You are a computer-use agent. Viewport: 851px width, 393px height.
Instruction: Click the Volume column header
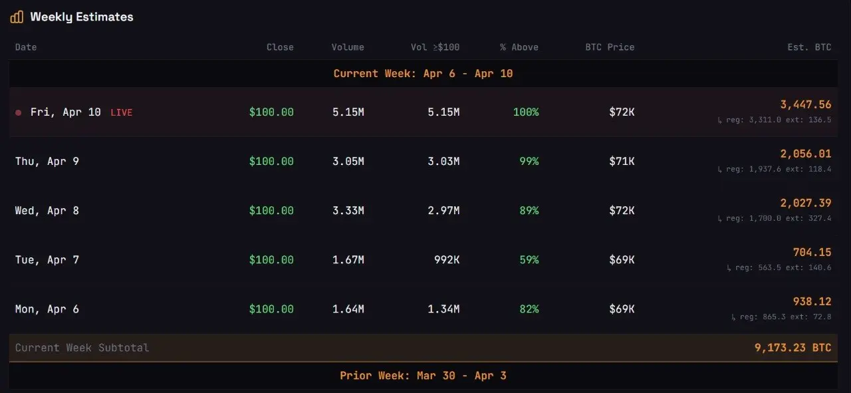[x=348, y=47]
